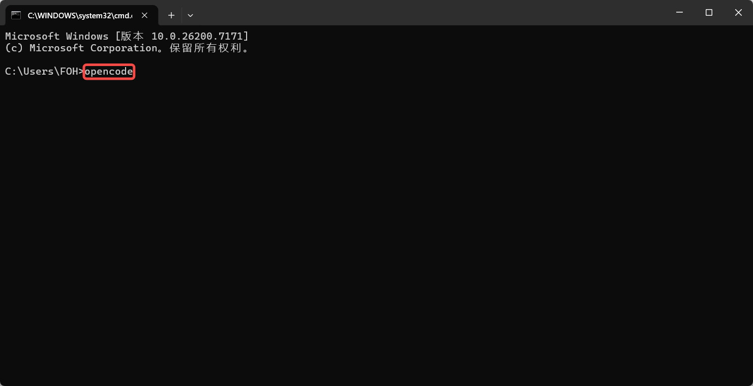
Task: Click the highlighted opencode command text
Action: (109, 72)
